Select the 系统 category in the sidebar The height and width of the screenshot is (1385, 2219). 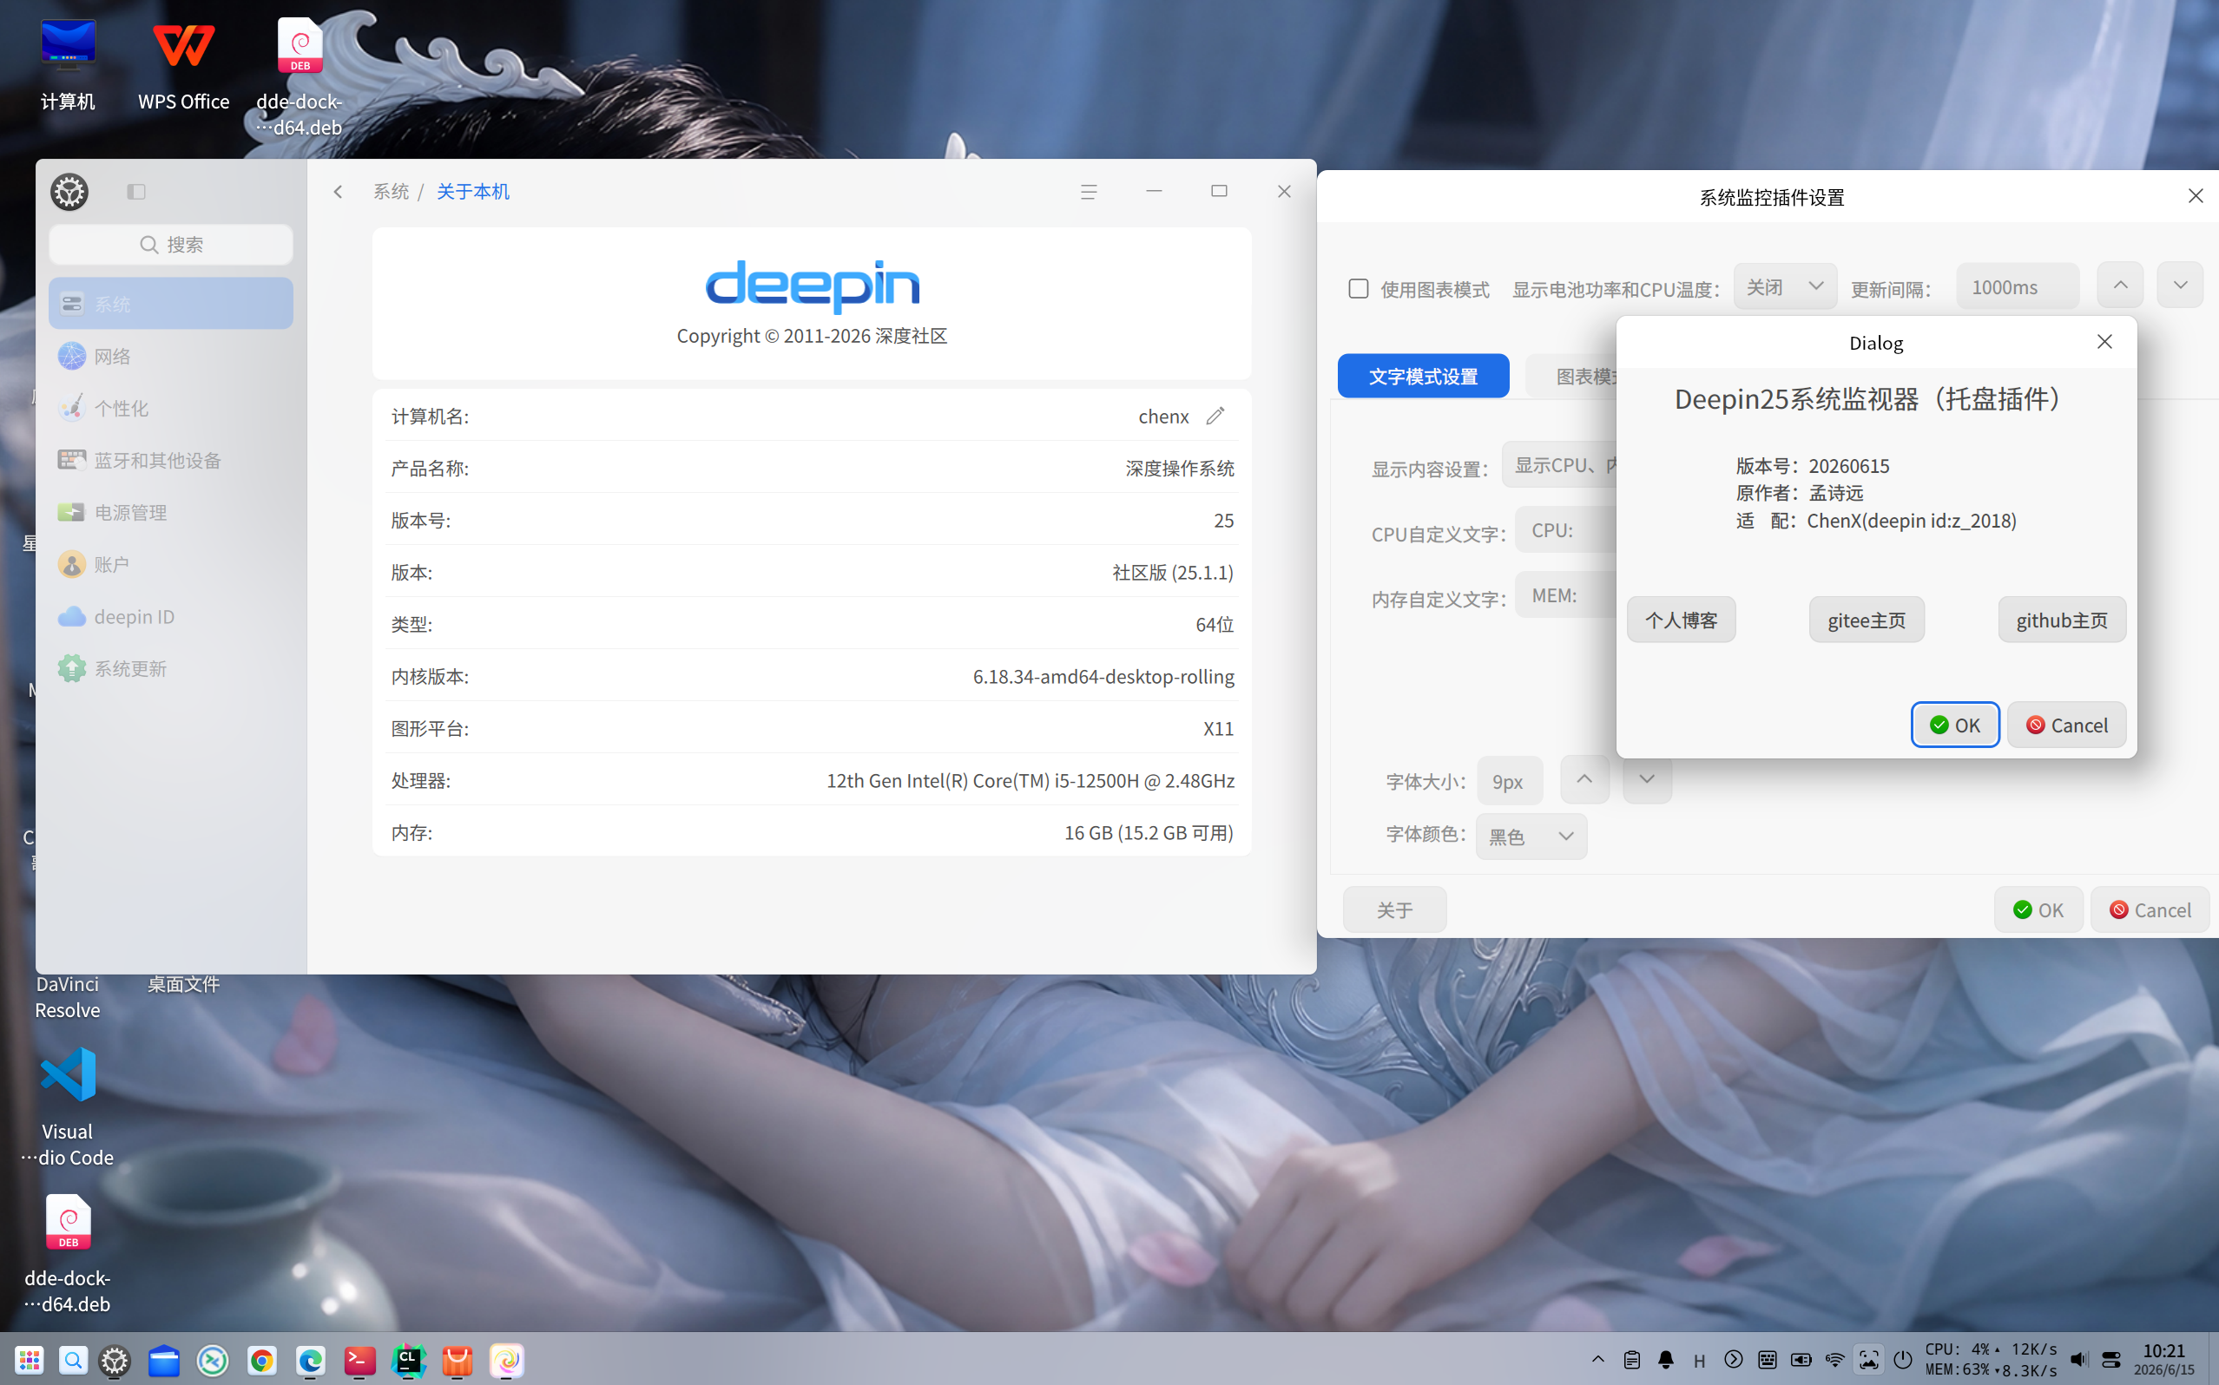[170, 303]
